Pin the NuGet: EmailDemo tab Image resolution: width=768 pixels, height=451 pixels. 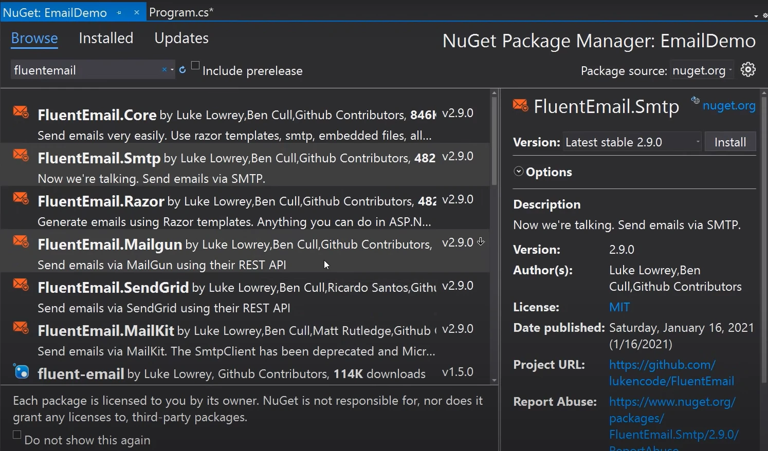[119, 13]
